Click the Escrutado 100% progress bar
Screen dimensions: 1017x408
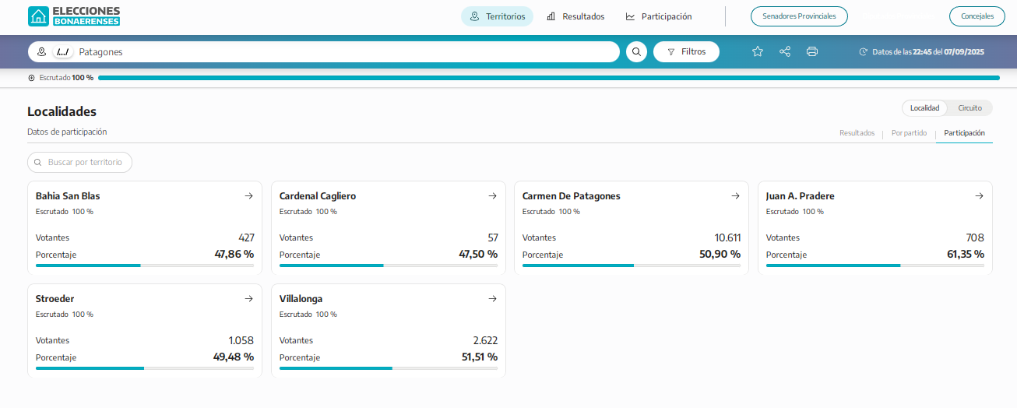tap(548, 78)
